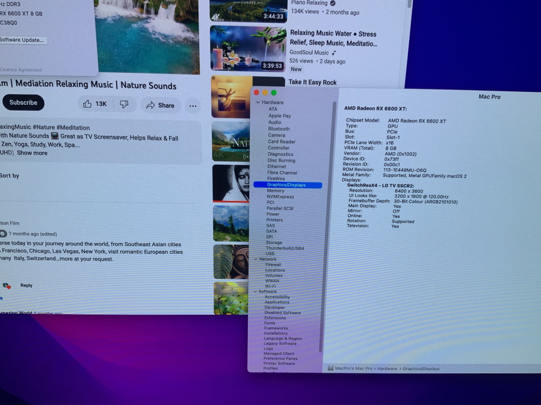
Task: Select Thunderbolt/USB4 in the sidebar
Action: pos(285,248)
